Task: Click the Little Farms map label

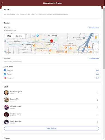Action: click(52, 36)
